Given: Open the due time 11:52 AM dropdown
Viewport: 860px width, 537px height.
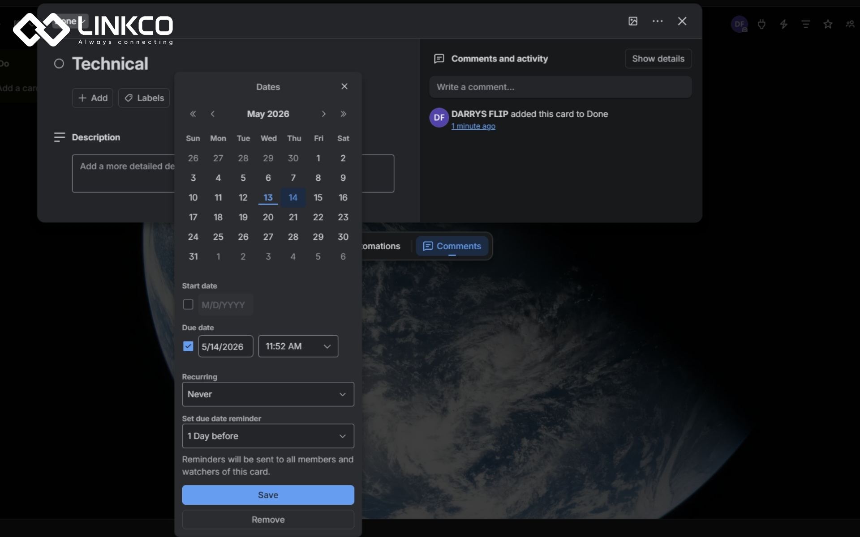Looking at the screenshot, I should coord(298,346).
